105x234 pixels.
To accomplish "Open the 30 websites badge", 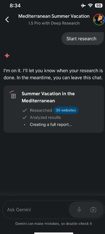I will coord(66,110).
